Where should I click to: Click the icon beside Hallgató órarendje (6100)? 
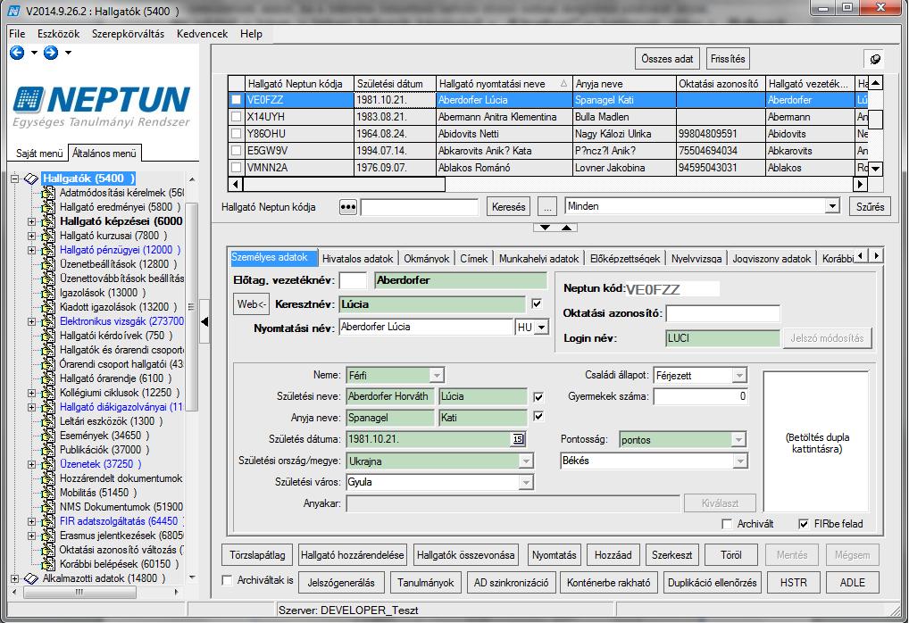48,378
